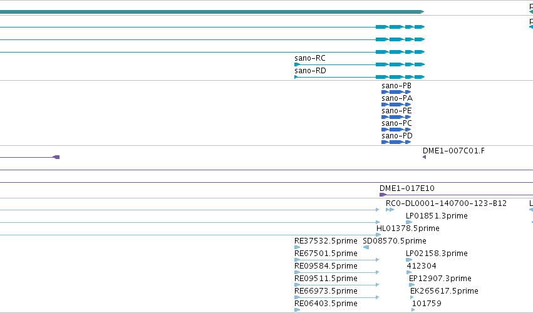The height and width of the screenshot is (313, 533).
Task: Click the RE67501.5prime start arrow glyph
Action: pyautogui.click(x=297, y=260)
